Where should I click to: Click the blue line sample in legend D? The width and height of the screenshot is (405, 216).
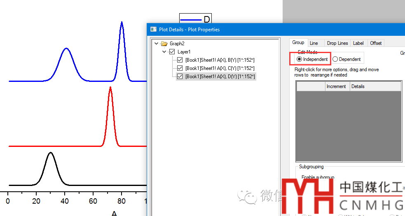tap(192, 19)
